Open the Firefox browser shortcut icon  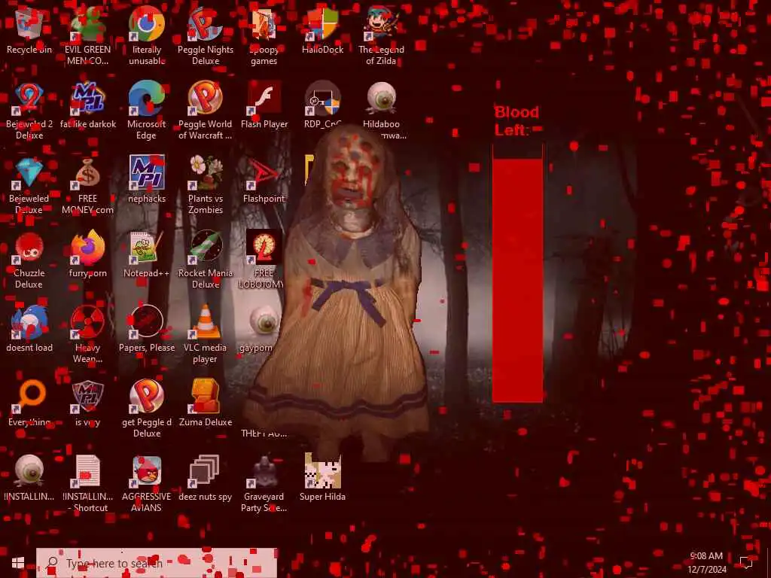[x=87, y=248]
